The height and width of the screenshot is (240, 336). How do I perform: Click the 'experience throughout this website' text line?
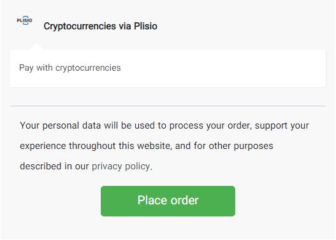[96, 146]
